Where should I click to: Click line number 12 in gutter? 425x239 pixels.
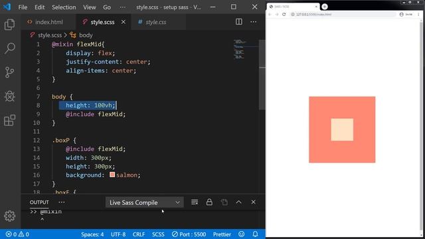[x=37, y=140]
